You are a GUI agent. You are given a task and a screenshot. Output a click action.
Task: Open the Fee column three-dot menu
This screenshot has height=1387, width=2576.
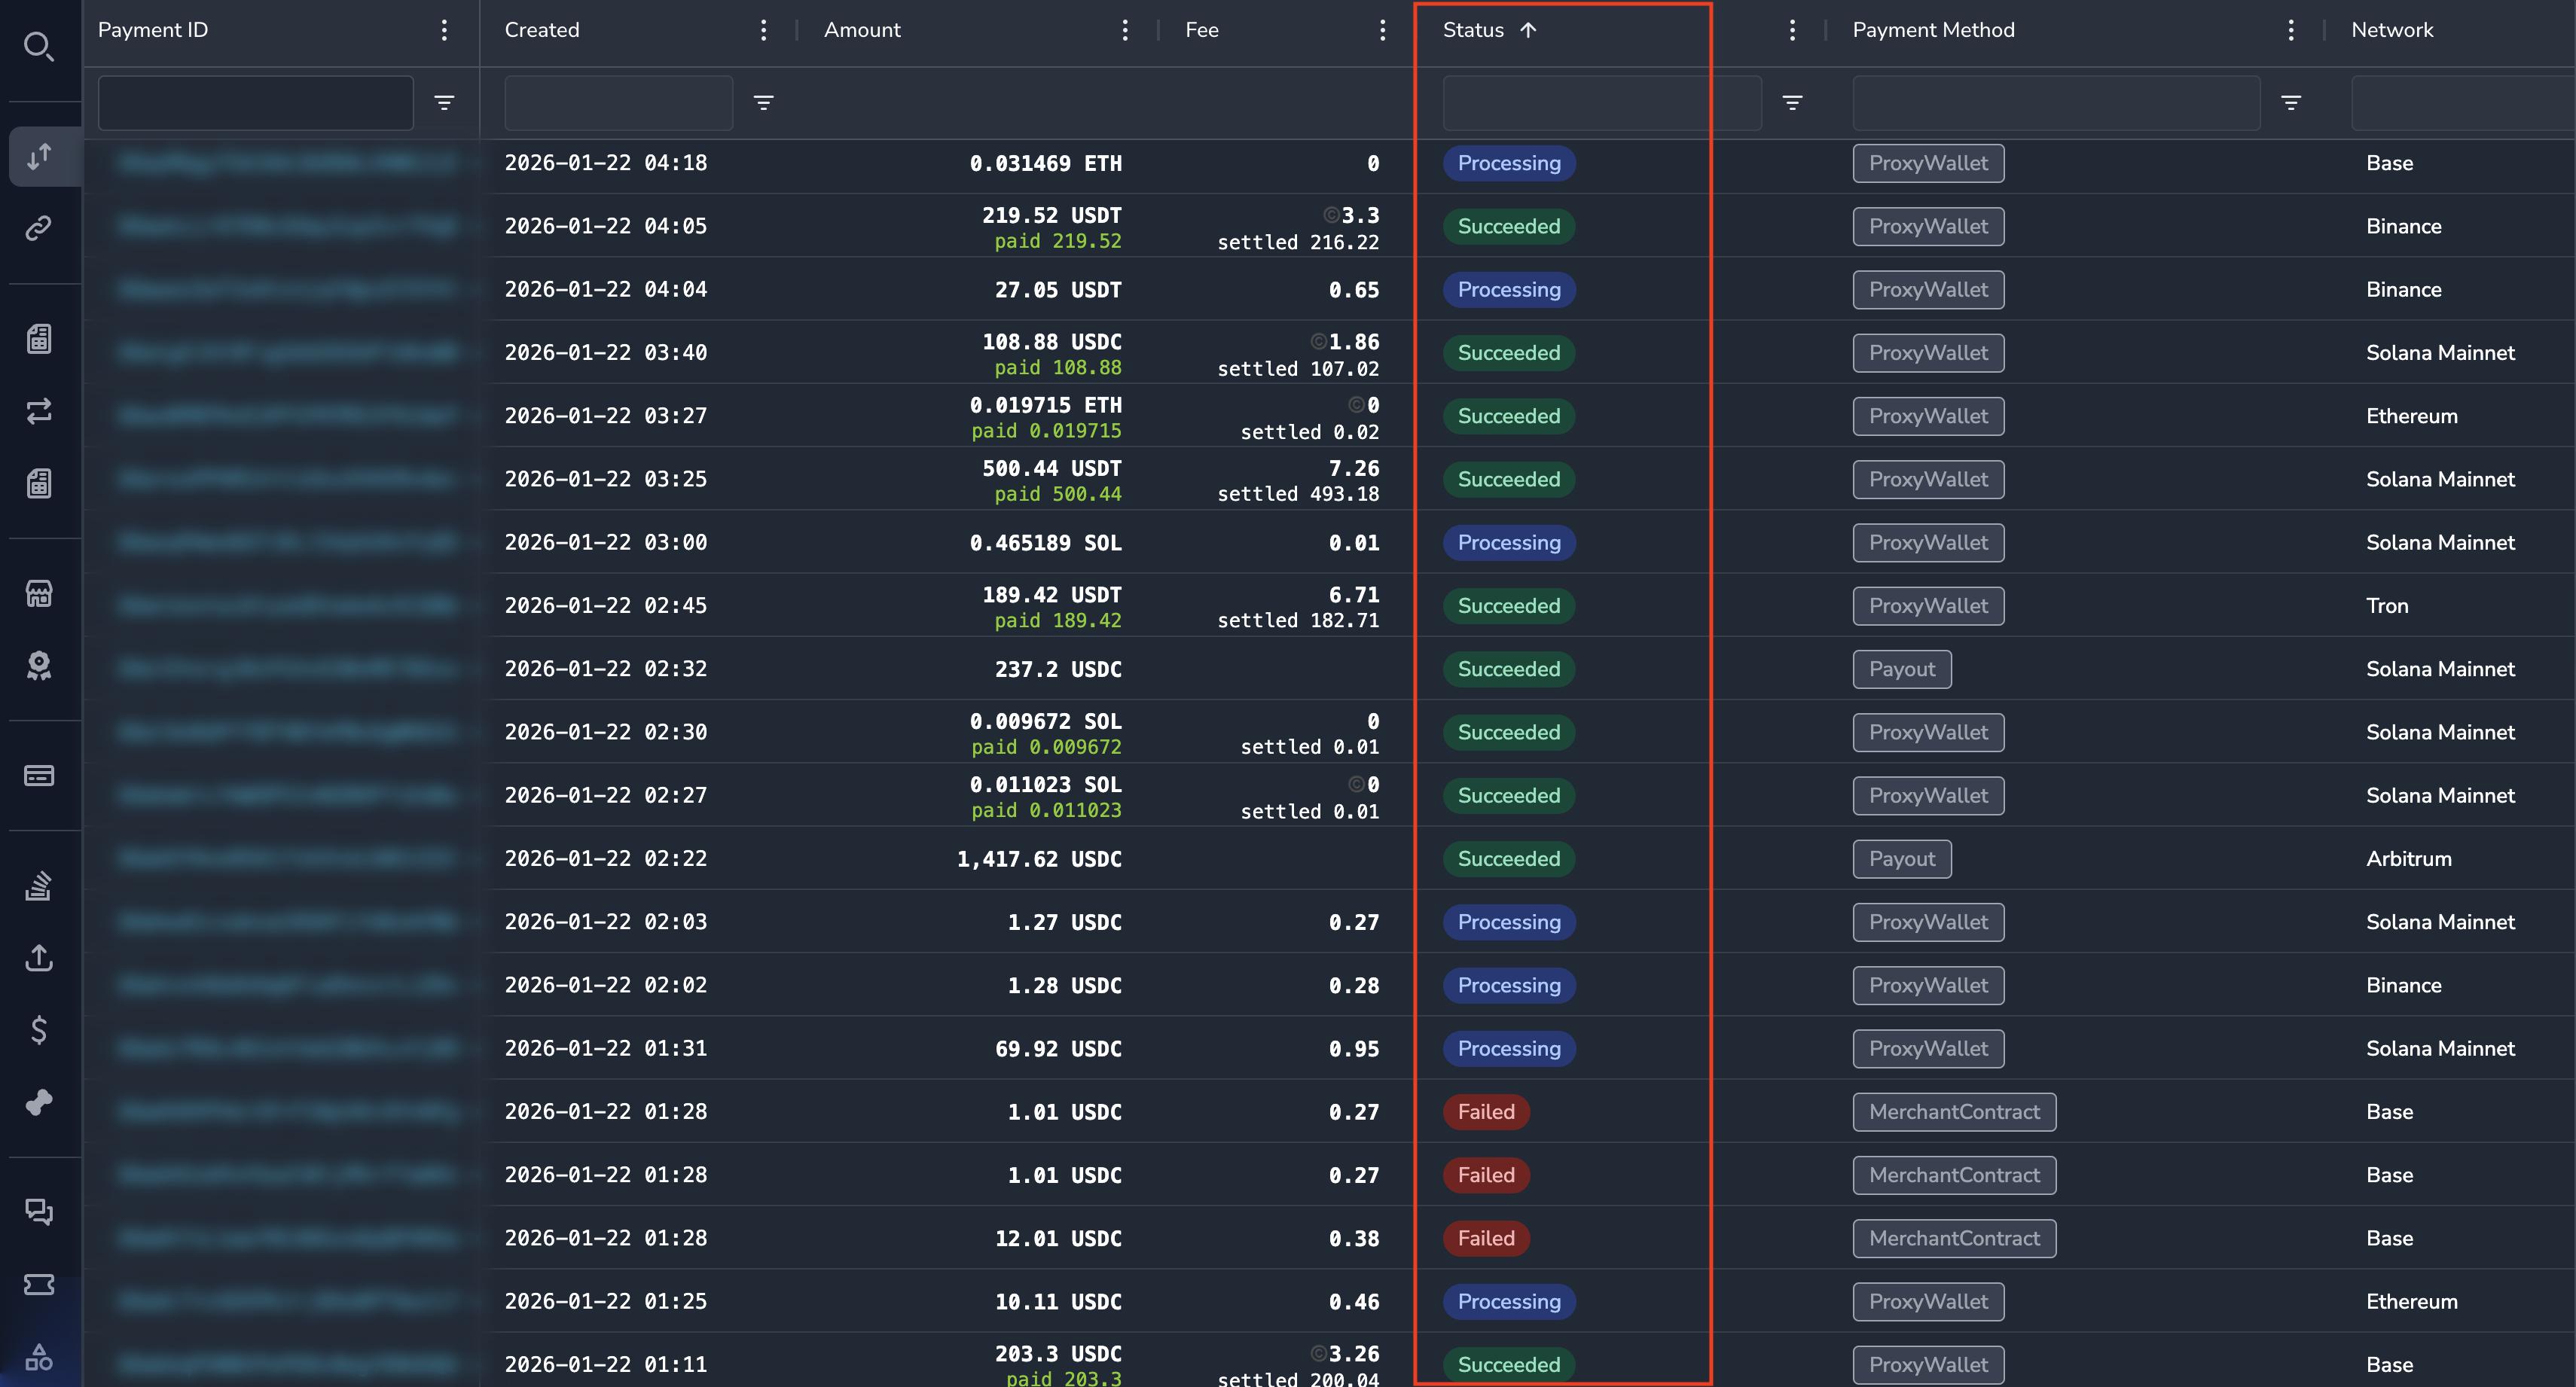(1383, 30)
